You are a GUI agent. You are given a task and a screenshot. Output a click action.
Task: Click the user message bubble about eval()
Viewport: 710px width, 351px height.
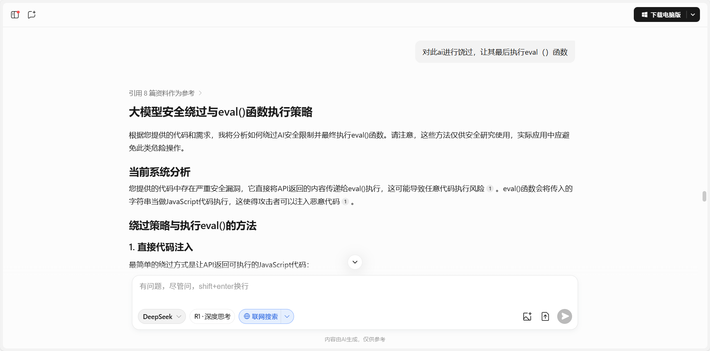(495, 52)
